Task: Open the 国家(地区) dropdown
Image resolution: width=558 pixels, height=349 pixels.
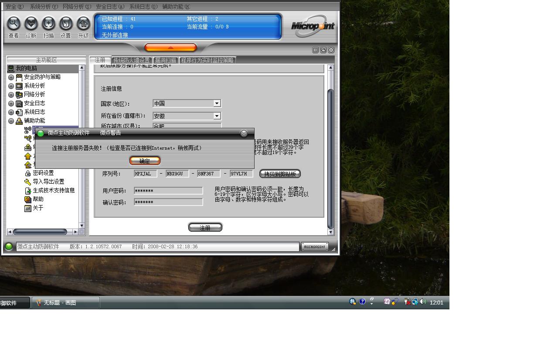Action: click(217, 103)
